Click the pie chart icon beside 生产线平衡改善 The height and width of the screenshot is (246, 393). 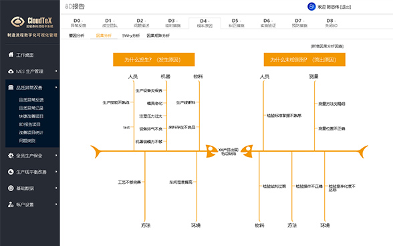click(x=11, y=172)
